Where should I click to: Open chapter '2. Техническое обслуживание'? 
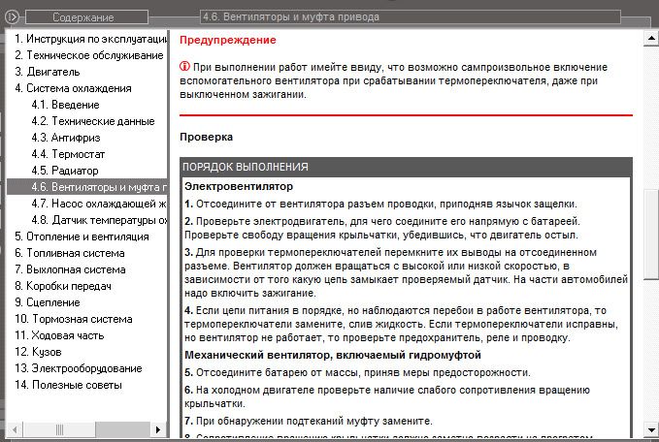pos(88,55)
